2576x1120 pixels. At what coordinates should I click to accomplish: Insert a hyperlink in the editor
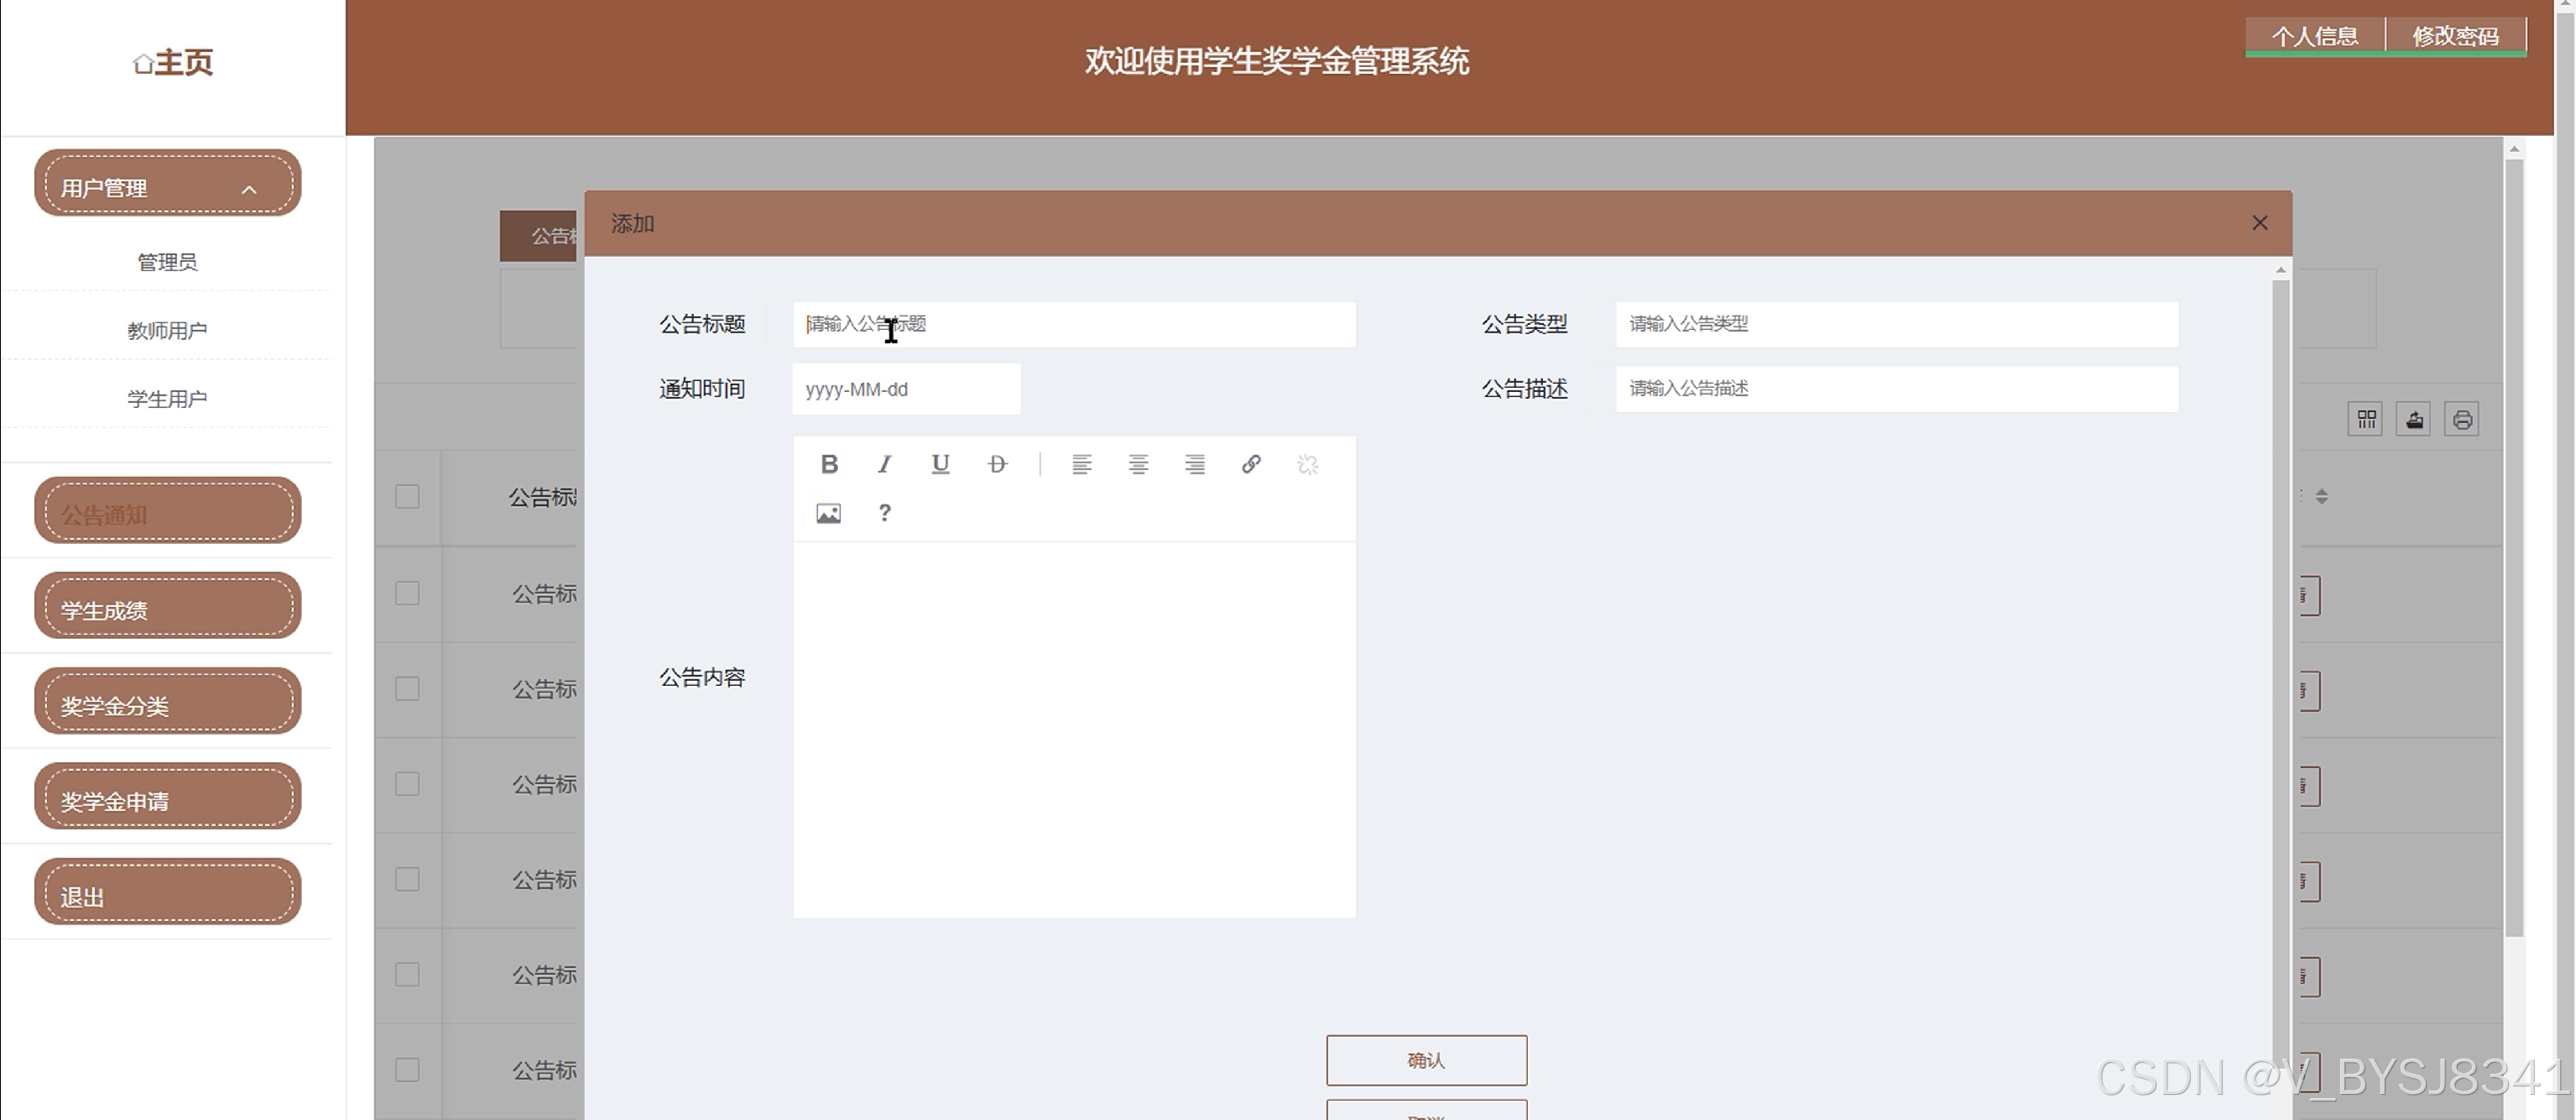coord(1251,464)
